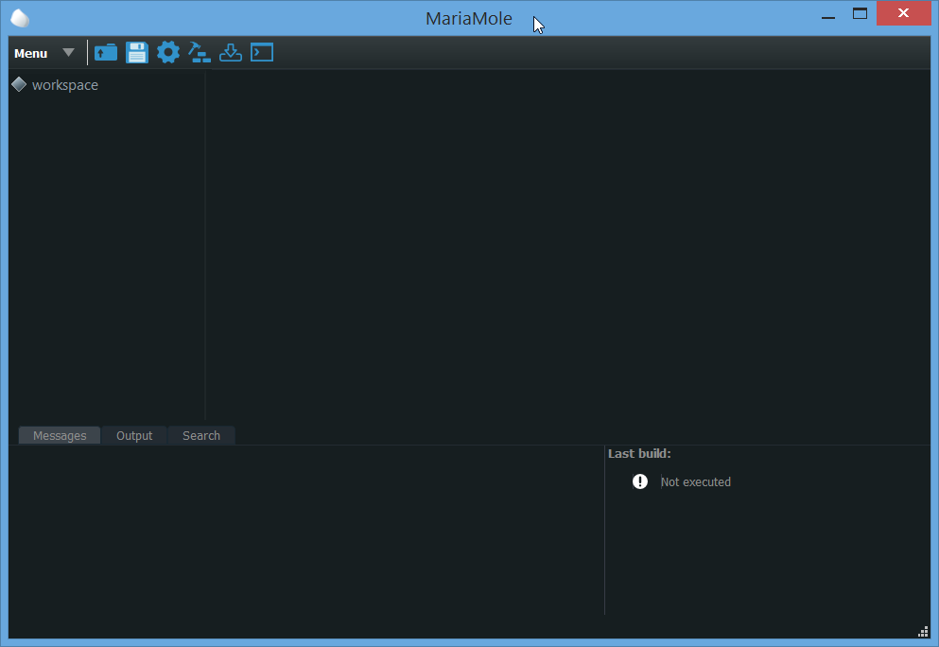Screen dimensions: 939x647
Task: Build project with the hammer icon
Action: pos(200,53)
